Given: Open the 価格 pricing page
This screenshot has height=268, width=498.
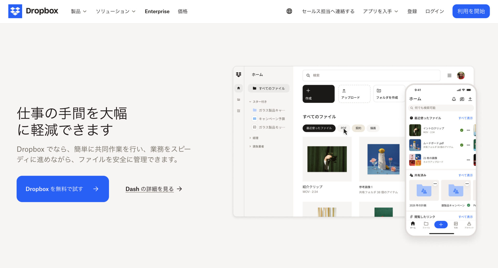Looking at the screenshot, I should pyautogui.click(x=183, y=11).
